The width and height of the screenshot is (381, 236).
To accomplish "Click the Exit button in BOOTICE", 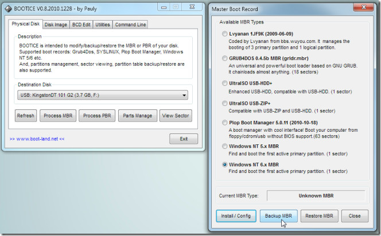I will [184, 139].
